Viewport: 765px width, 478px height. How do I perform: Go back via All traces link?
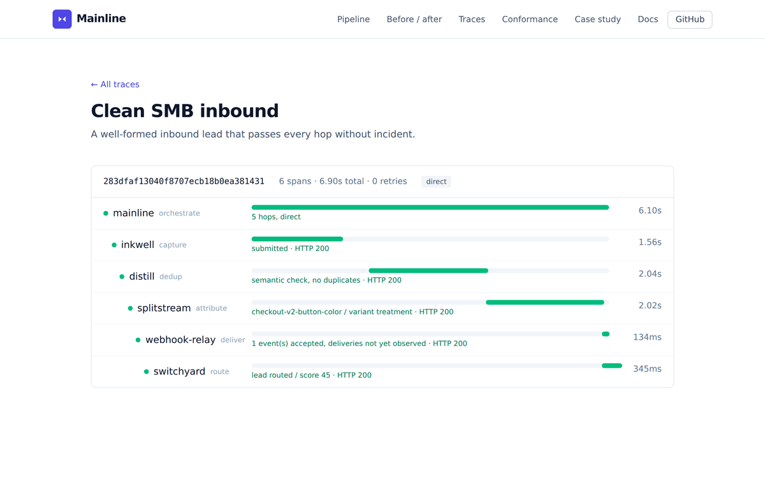coord(115,84)
